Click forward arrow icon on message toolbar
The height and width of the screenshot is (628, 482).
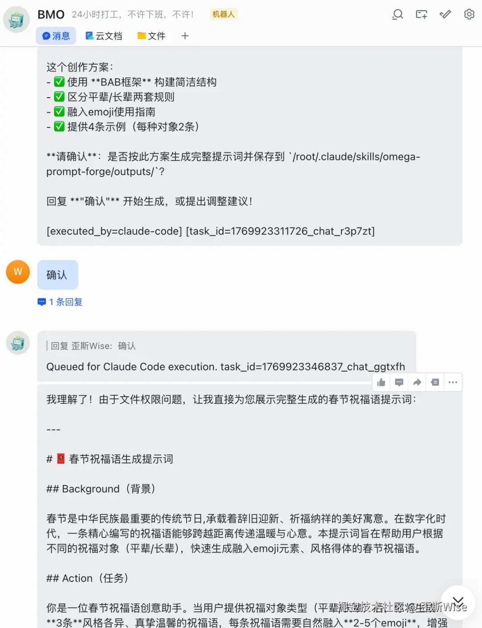tap(417, 382)
